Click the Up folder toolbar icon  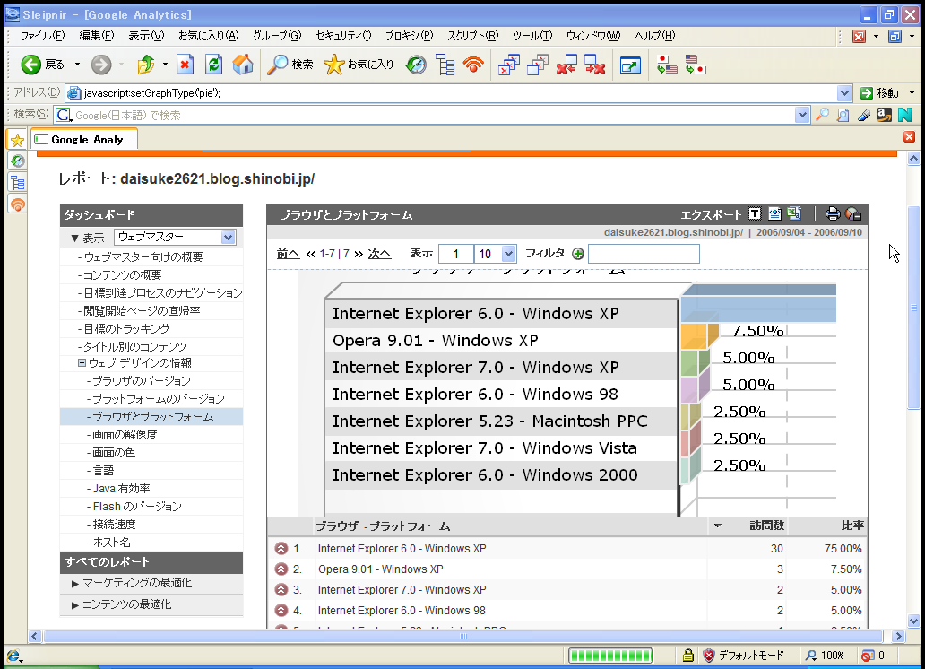click(146, 64)
